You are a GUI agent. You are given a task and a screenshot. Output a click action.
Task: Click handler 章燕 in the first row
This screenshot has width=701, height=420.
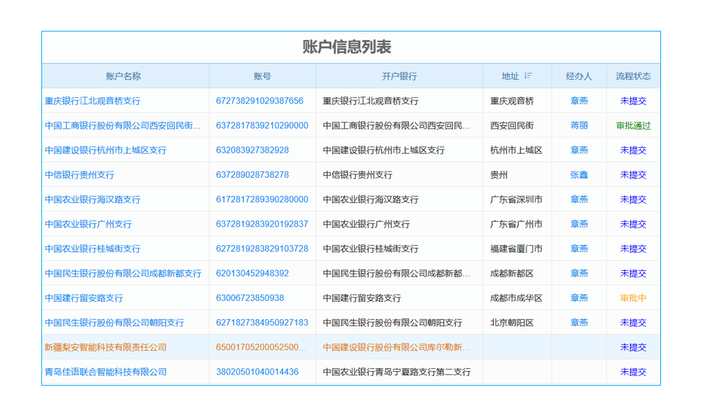click(578, 100)
